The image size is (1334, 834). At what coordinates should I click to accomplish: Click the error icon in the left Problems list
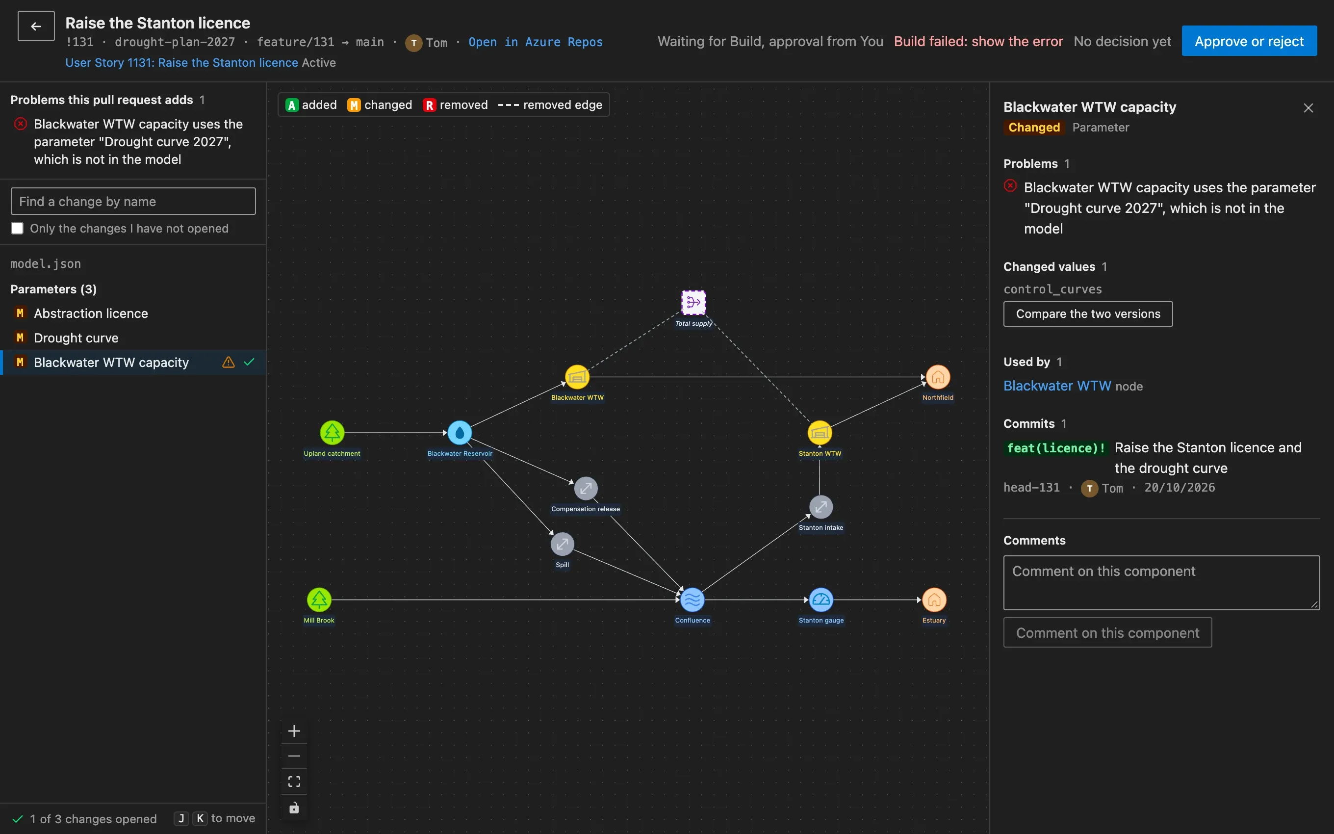(21, 124)
